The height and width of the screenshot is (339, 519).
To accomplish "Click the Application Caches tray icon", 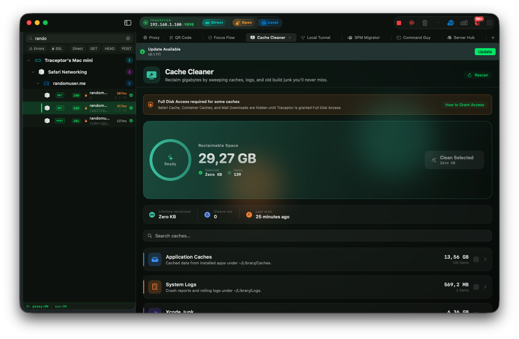I will [155, 259].
